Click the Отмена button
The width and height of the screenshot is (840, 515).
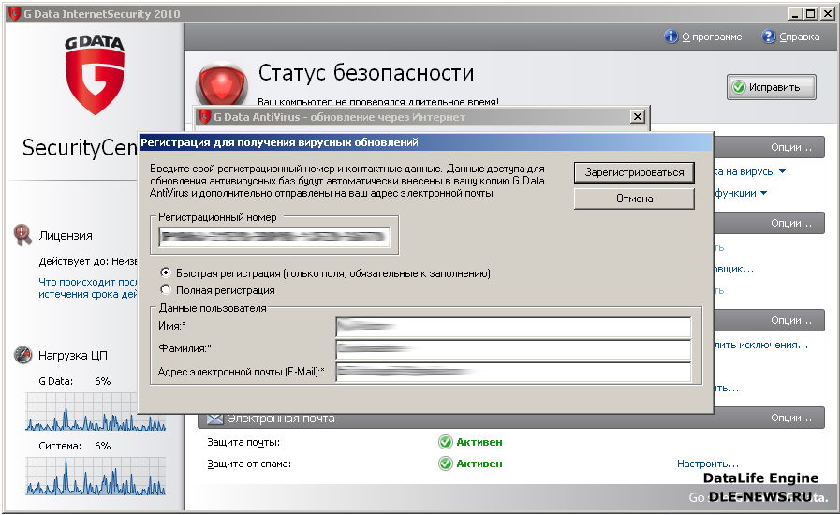(x=634, y=199)
